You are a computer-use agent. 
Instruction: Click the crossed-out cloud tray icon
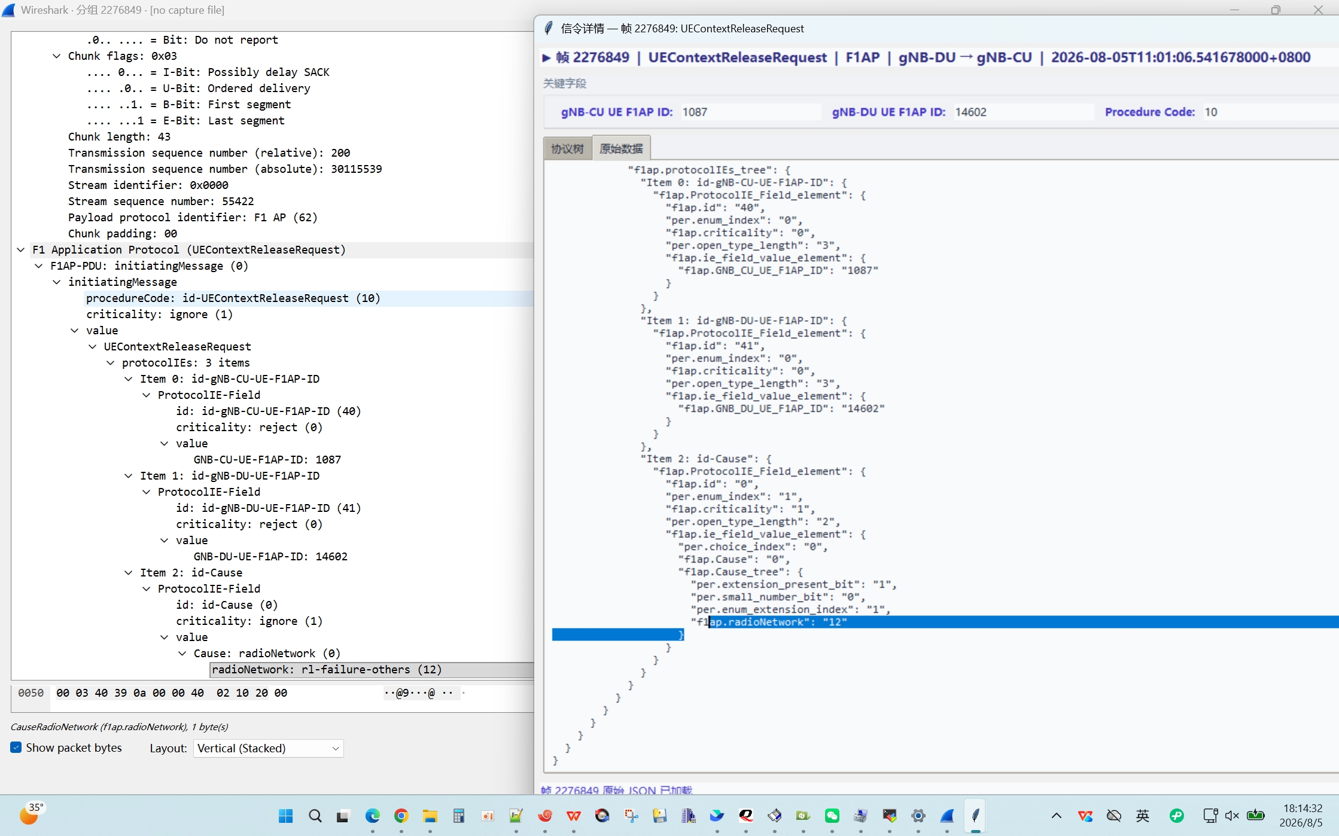point(1114,816)
